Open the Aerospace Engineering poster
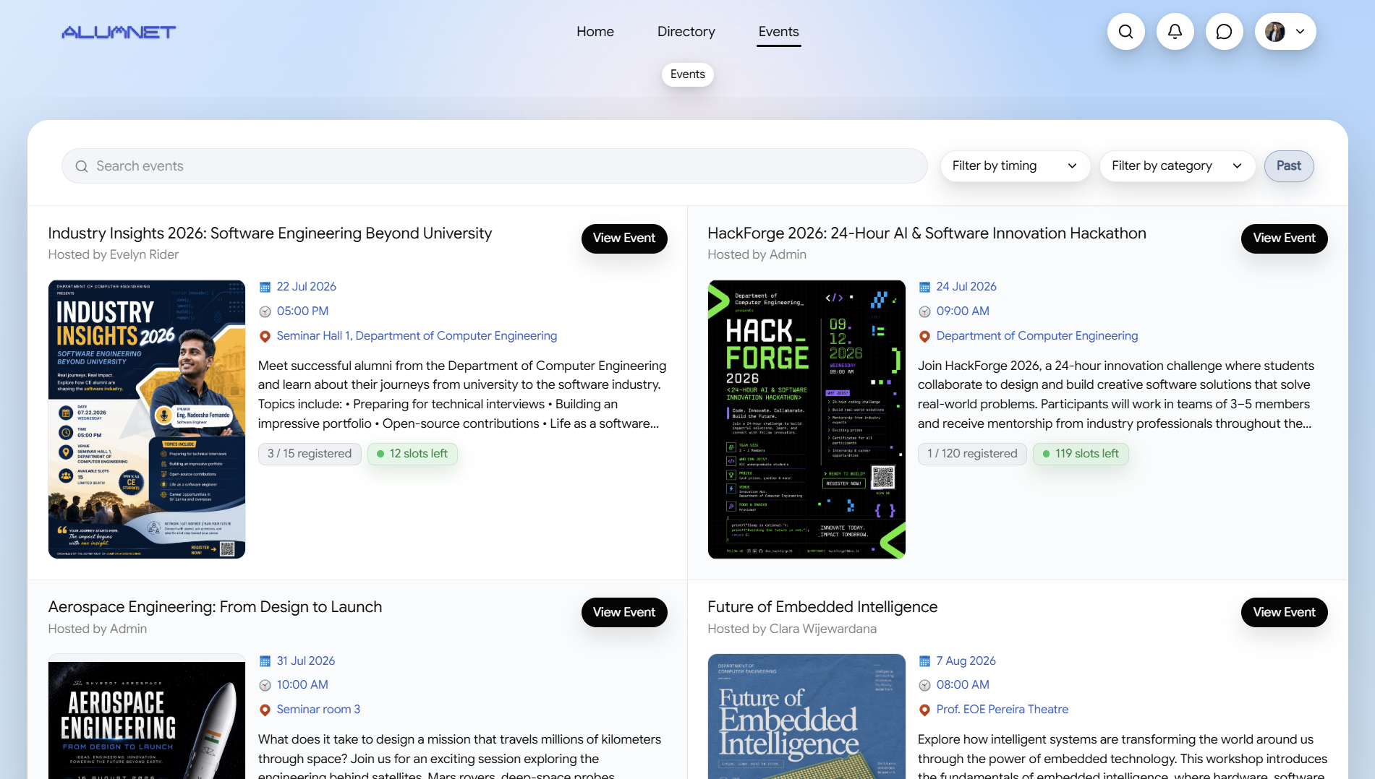This screenshot has width=1375, height=779. (x=147, y=717)
